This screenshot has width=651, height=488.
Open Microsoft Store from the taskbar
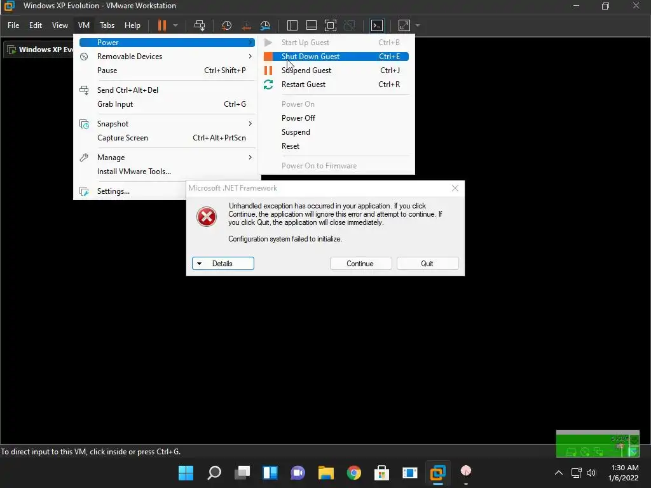click(381, 473)
